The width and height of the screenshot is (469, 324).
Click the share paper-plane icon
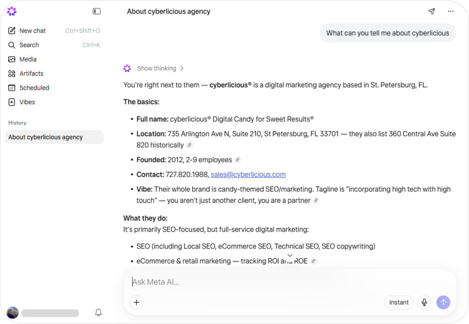pyautogui.click(x=431, y=11)
